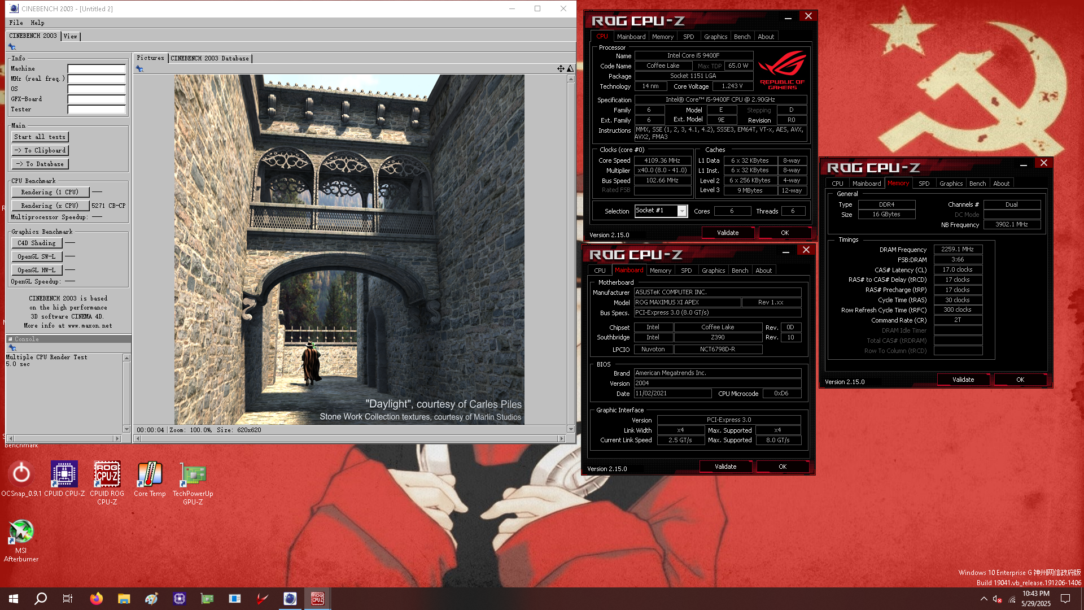Click the Start all tests button
The width and height of the screenshot is (1084, 610).
[x=40, y=137]
